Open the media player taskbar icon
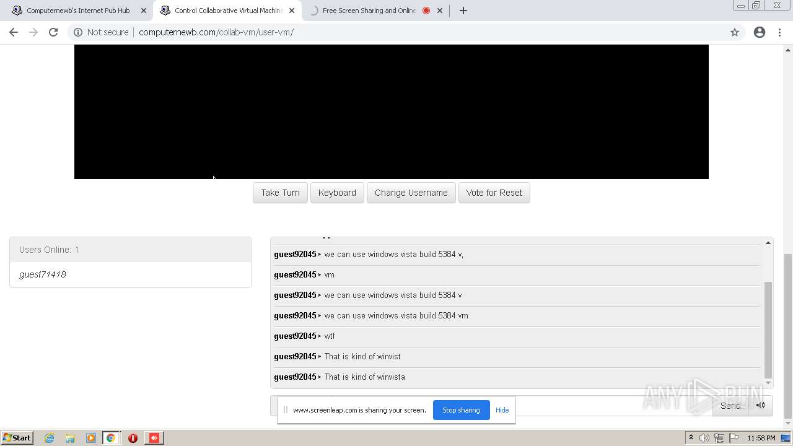Screen dimensions: 793x446 pos(90,438)
